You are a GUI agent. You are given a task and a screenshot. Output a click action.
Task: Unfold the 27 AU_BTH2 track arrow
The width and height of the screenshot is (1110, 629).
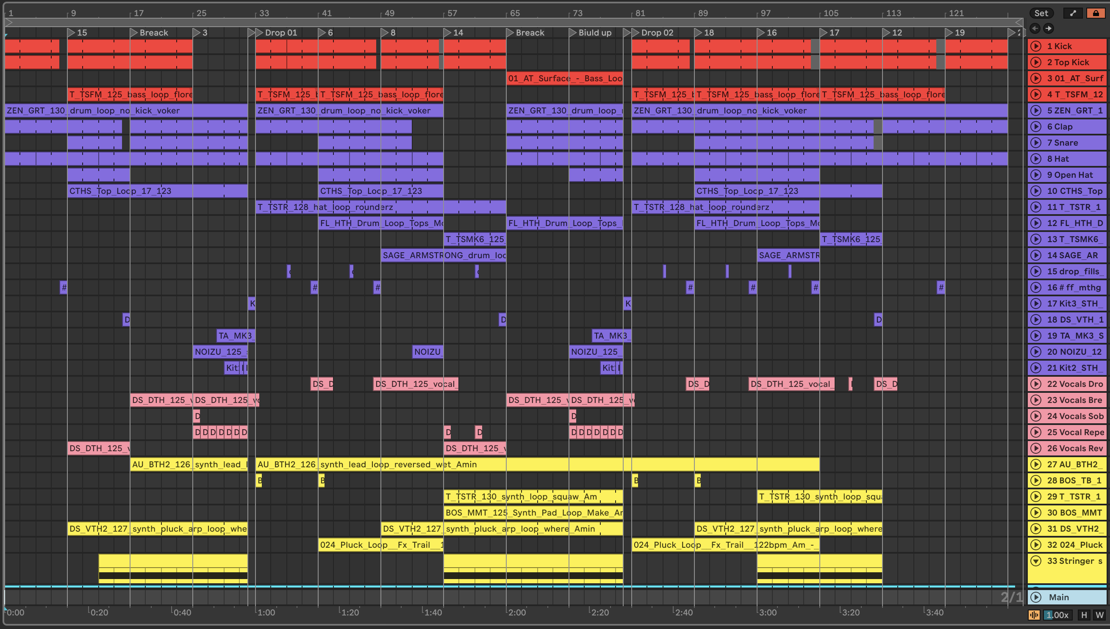click(1035, 464)
